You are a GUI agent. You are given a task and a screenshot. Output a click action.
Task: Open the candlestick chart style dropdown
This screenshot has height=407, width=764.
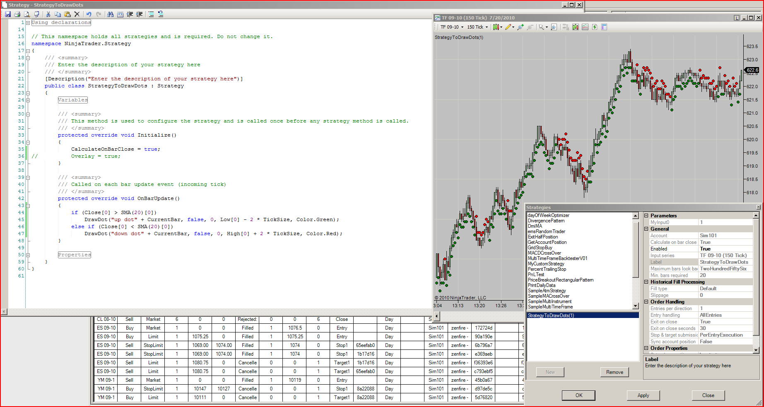pos(497,27)
